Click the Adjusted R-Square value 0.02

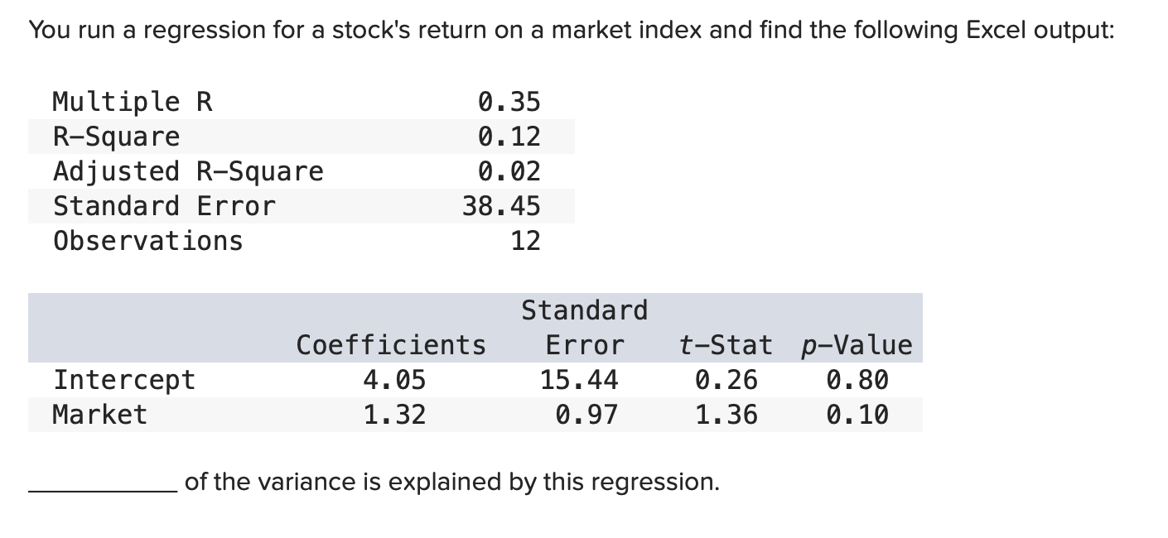click(x=509, y=171)
